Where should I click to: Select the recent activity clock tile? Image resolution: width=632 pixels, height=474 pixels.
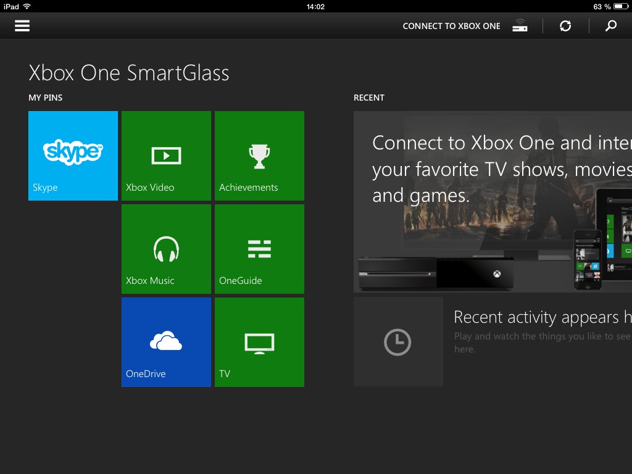pyautogui.click(x=398, y=341)
